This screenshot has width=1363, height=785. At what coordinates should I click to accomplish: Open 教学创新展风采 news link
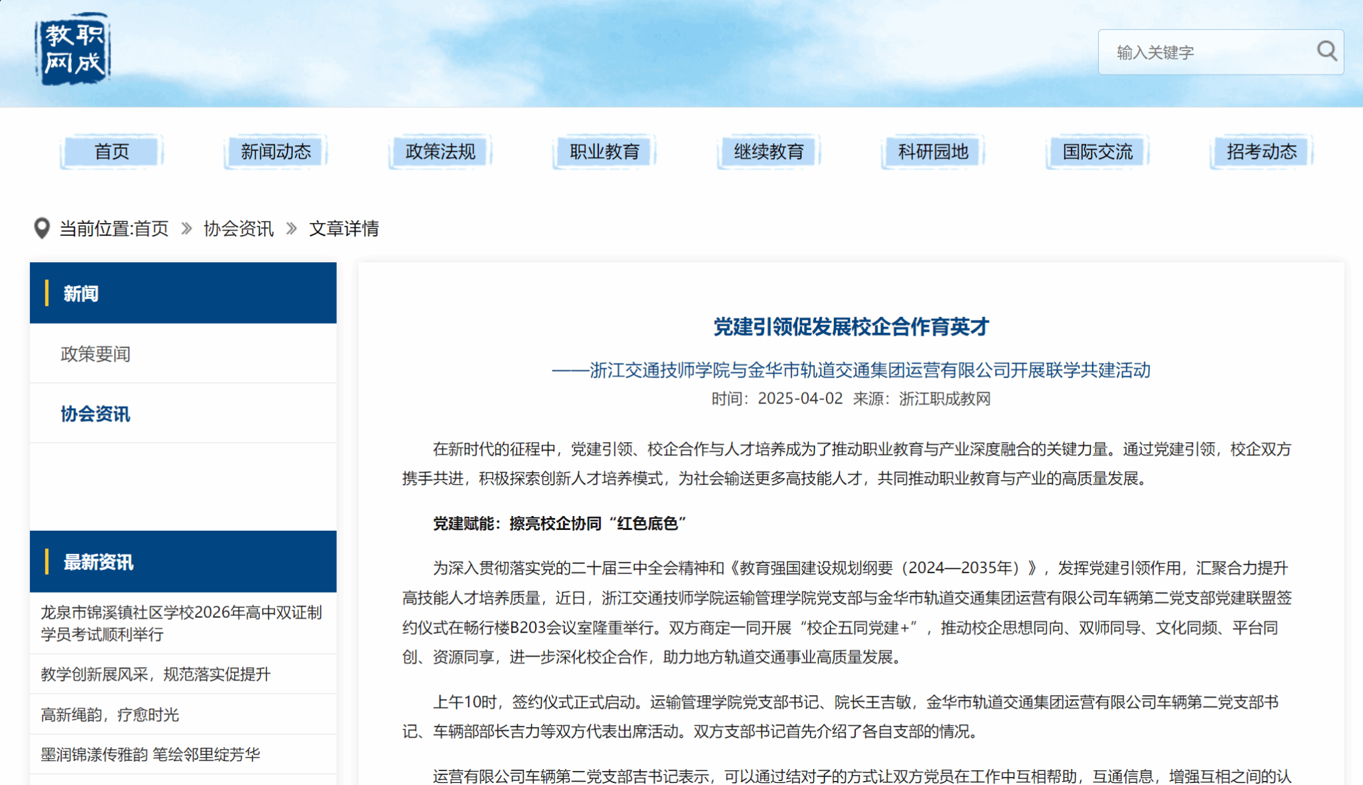pyautogui.click(x=156, y=674)
